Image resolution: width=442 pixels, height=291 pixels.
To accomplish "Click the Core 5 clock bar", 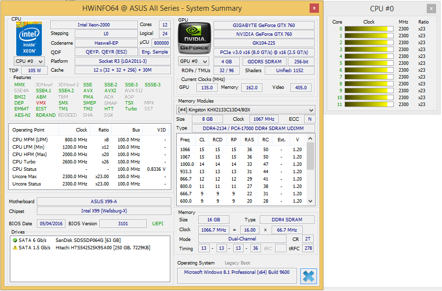I will [369, 63].
